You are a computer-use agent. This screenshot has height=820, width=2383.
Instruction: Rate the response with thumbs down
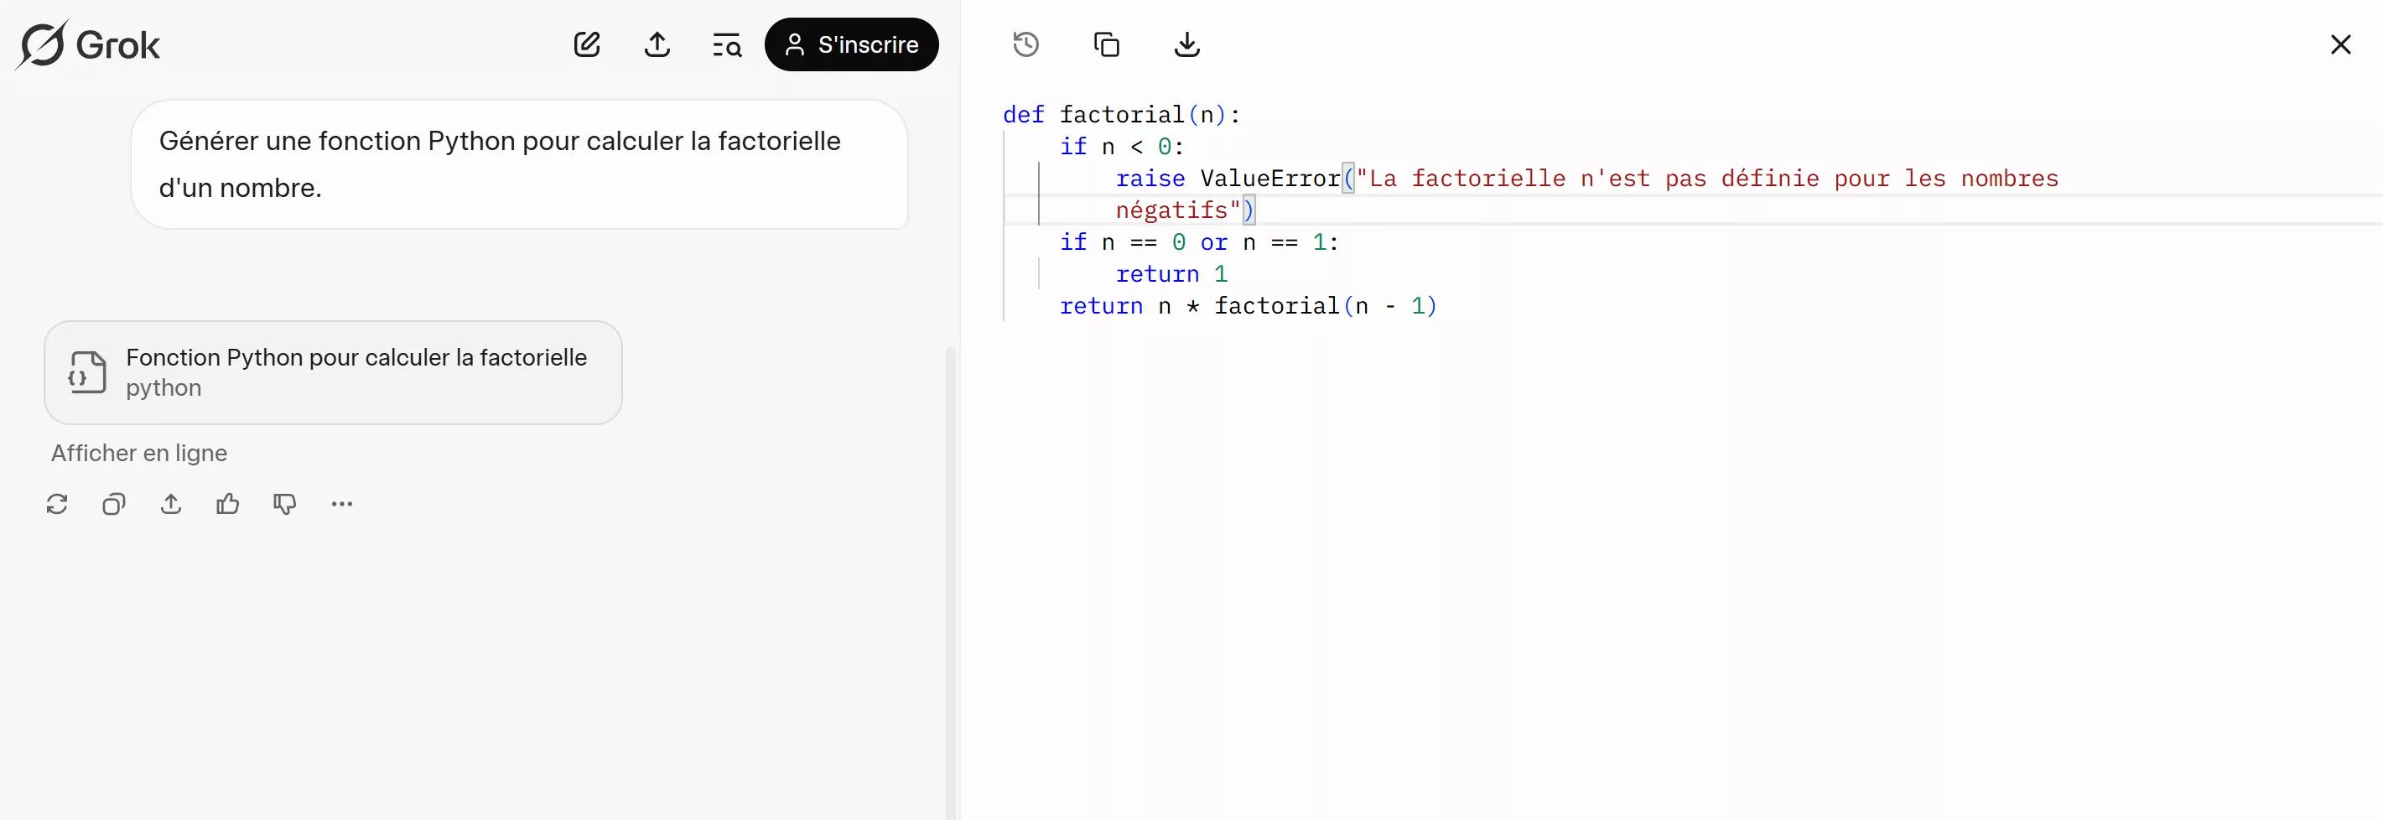coord(285,503)
